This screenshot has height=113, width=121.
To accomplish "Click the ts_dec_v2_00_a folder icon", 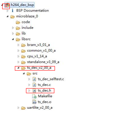I will click(x=23, y=68).
